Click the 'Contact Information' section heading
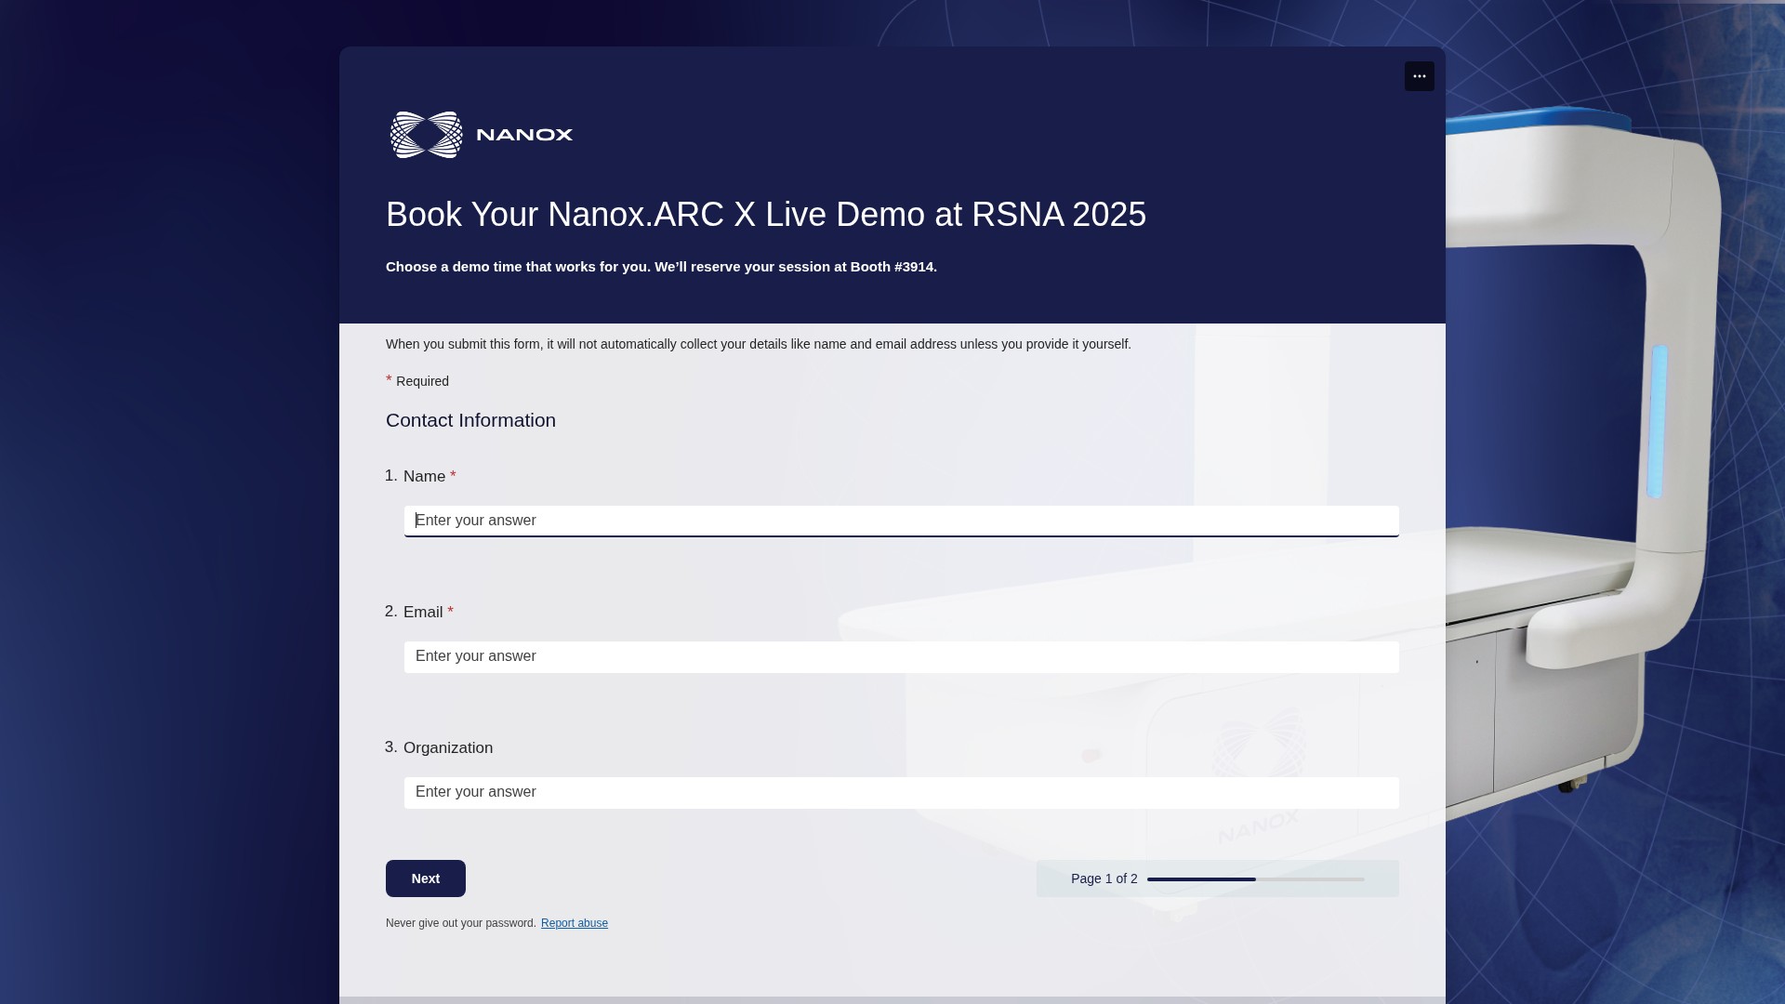 pos(470,420)
